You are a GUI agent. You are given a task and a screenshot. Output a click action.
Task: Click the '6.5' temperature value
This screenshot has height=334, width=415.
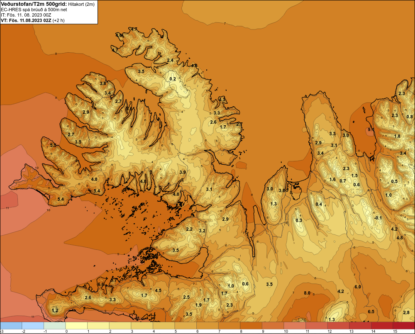coord(371,312)
